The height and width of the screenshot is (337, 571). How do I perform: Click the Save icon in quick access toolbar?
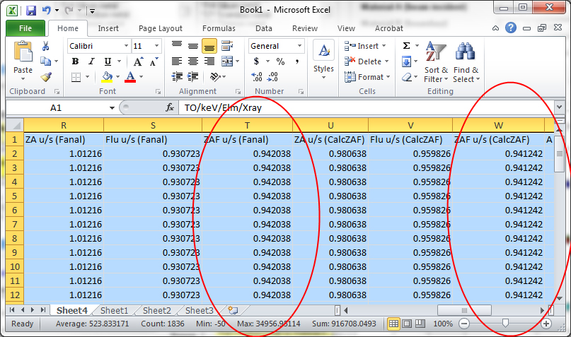30,11
